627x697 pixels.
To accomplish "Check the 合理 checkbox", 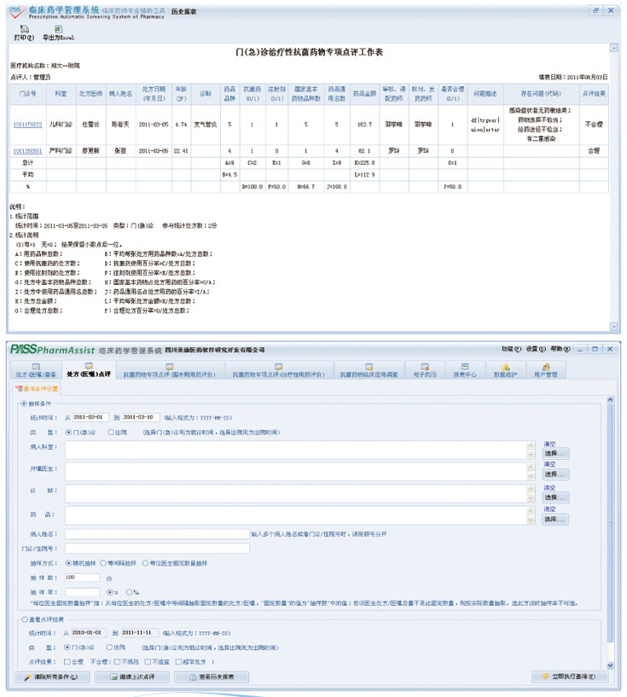I will coord(67,662).
